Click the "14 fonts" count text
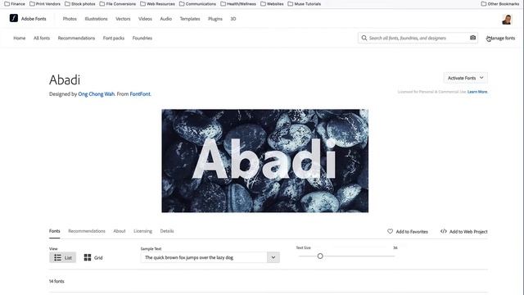Image resolution: width=524 pixels, height=295 pixels. pos(56,281)
